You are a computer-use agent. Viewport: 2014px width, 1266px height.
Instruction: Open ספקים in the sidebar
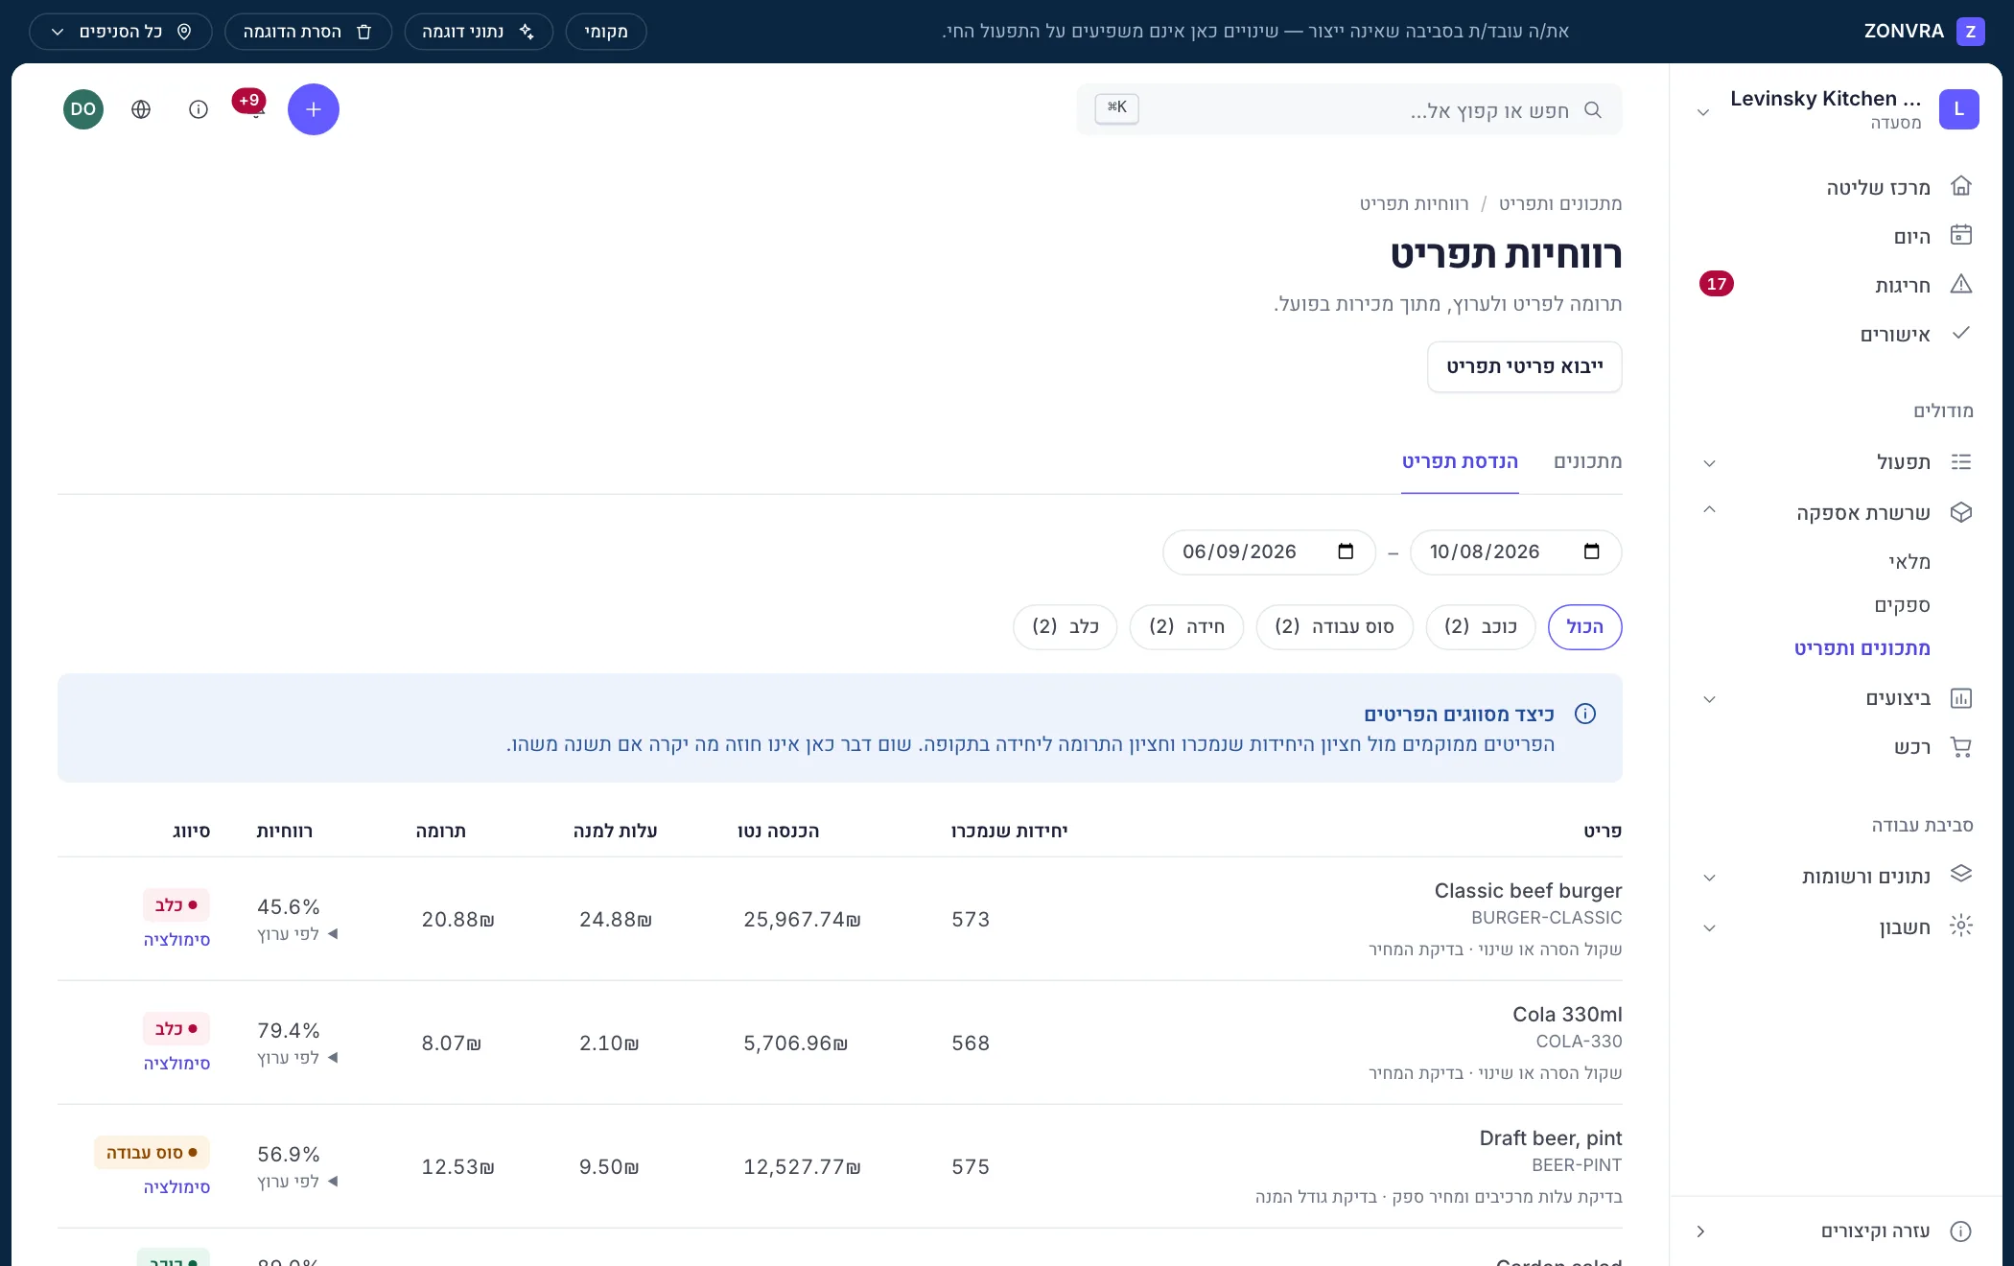pos(1902,605)
